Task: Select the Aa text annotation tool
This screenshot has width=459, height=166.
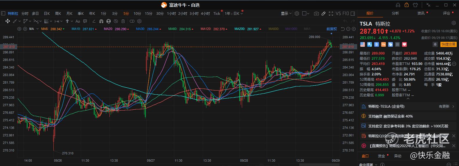Action: [78, 21]
